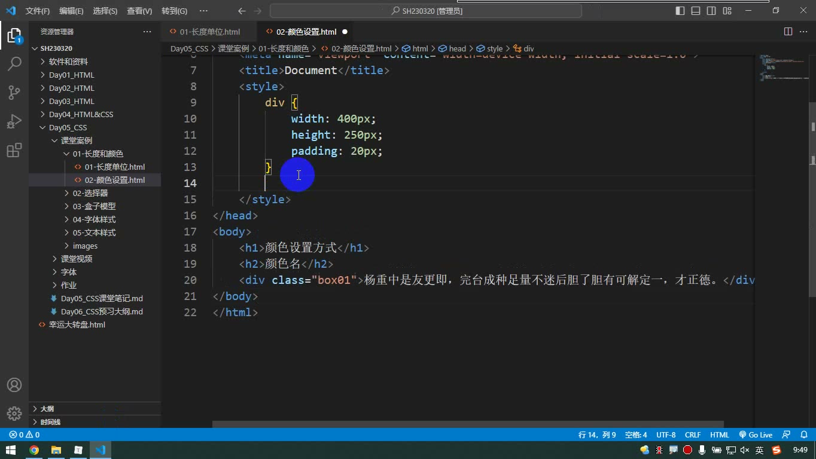Image resolution: width=816 pixels, height=459 pixels.
Task: Toggle the bottom panel layout button
Action: 696,11
